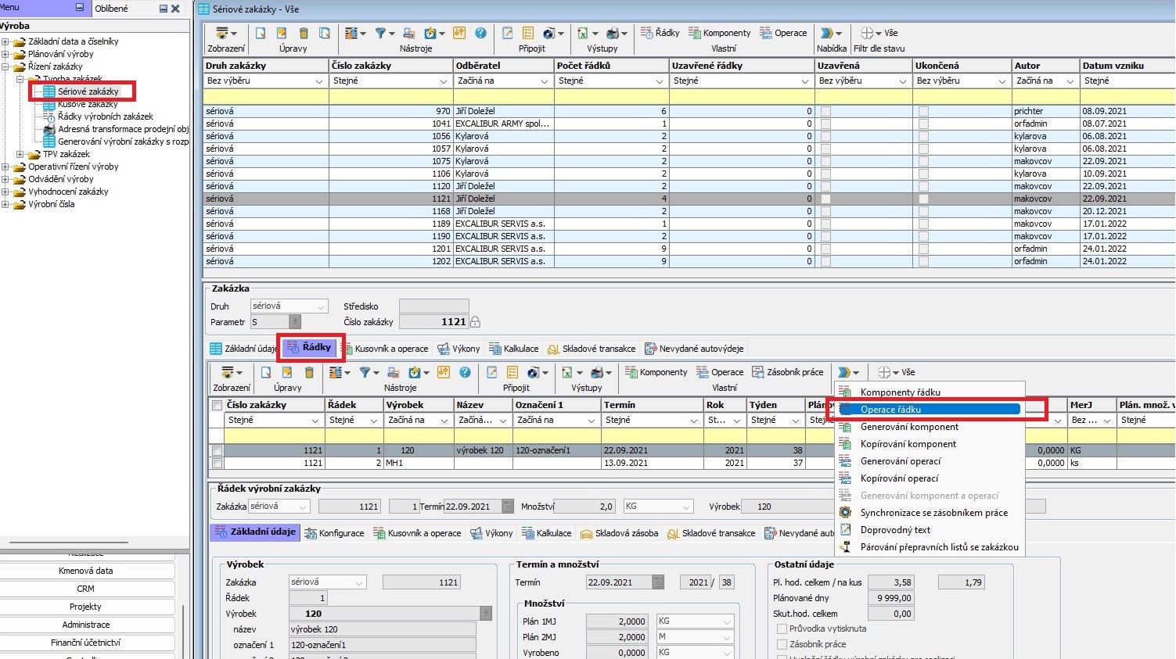
Task: Click the delete (trash) icon in top toolbar
Action: (x=304, y=33)
